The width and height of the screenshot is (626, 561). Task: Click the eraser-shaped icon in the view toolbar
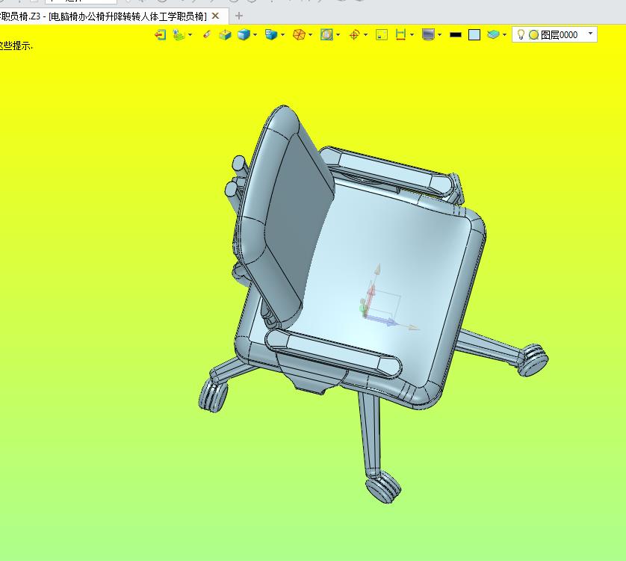[207, 35]
